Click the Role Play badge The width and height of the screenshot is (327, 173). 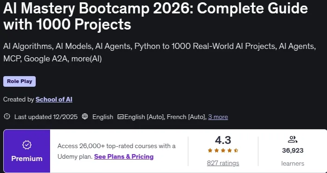[19, 81]
